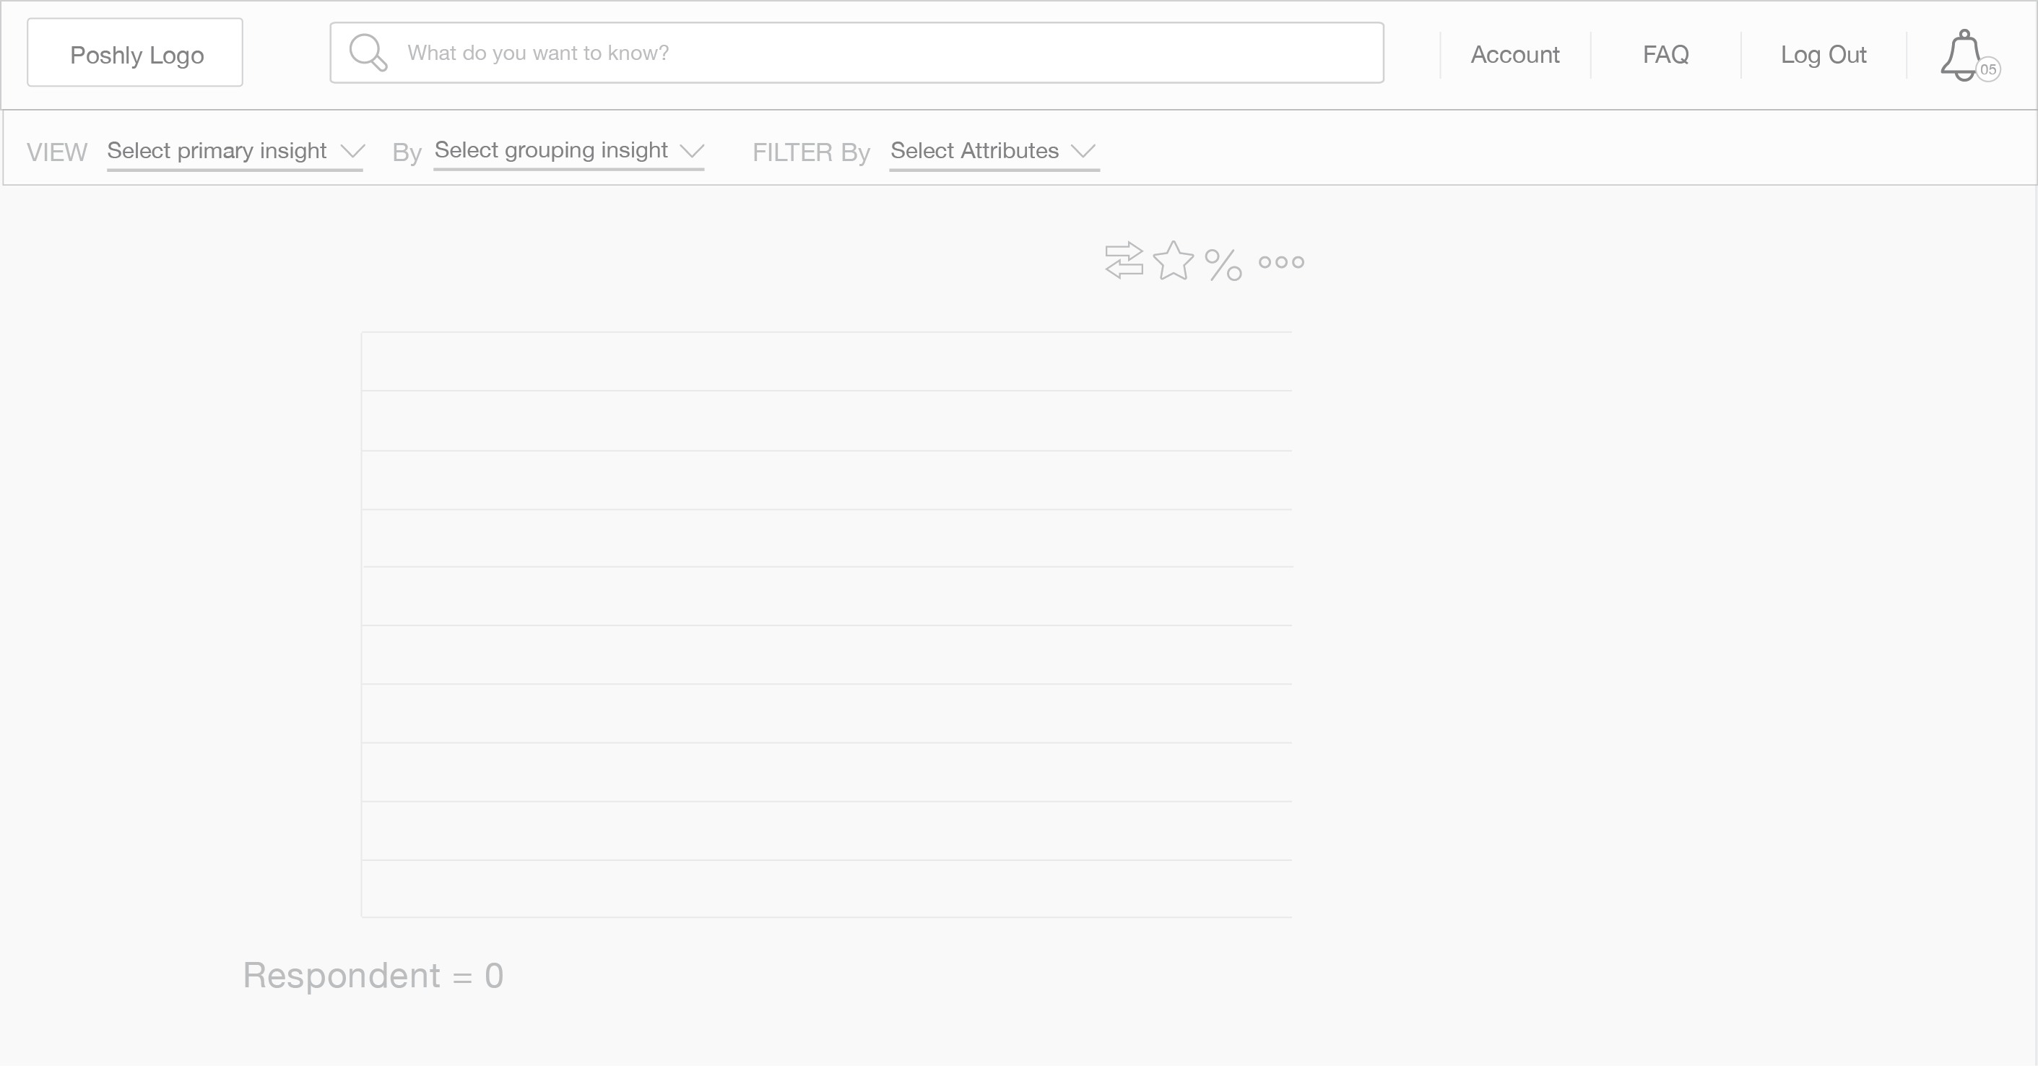
Task: Favorite the chart with the star icon
Action: click(x=1174, y=261)
